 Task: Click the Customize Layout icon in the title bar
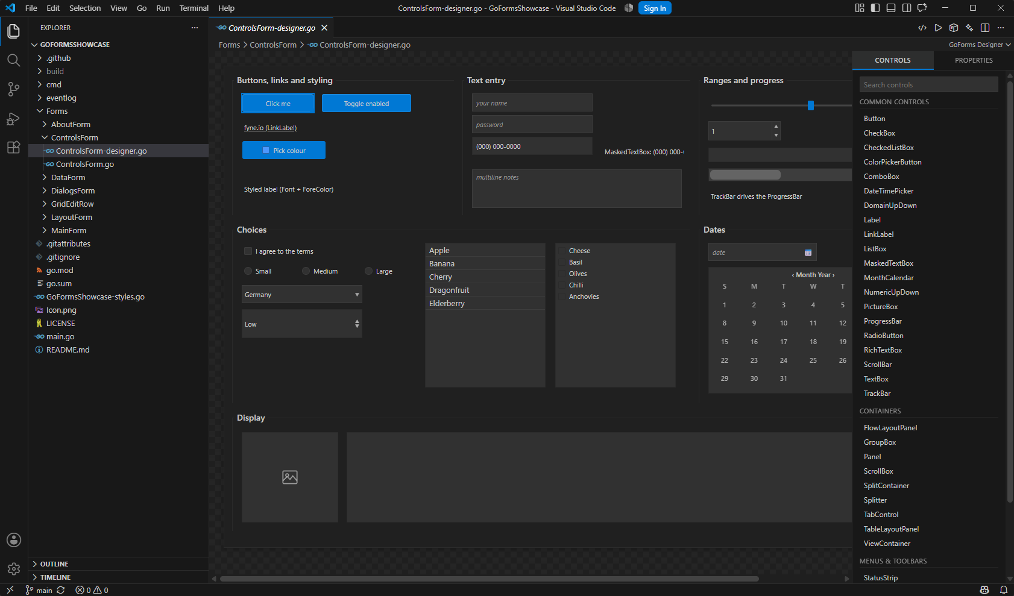(860, 8)
